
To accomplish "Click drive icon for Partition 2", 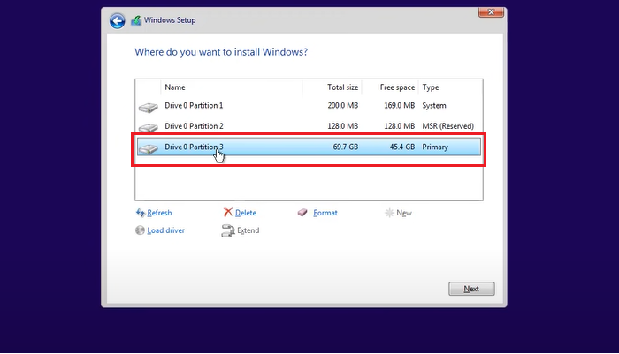I will pyautogui.click(x=148, y=127).
